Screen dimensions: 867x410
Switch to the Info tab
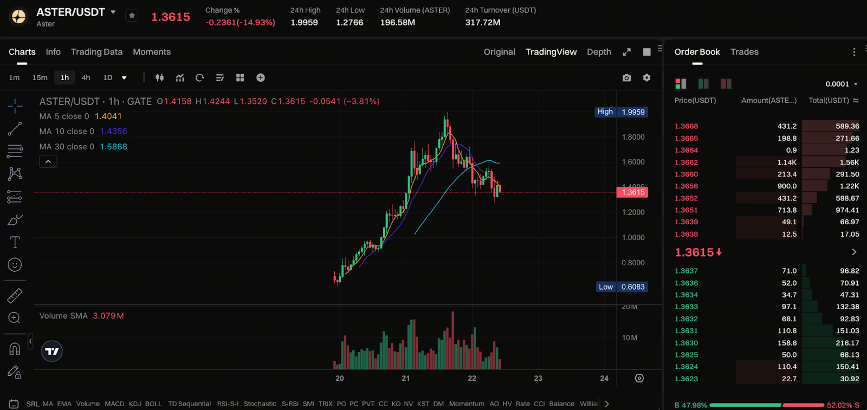coord(53,52)
